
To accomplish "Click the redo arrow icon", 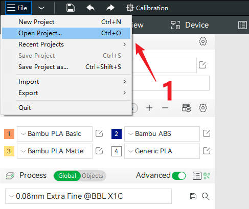I will (110, 8).
